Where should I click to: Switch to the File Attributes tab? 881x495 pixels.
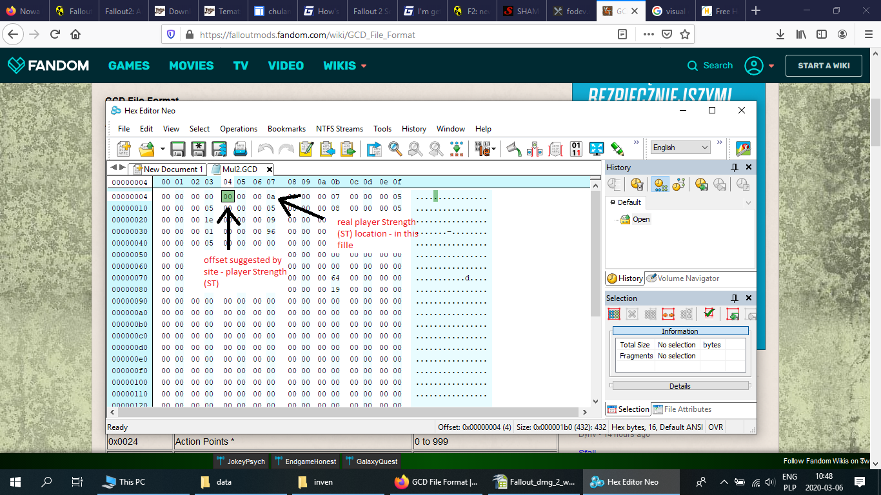[x=682, y=409]
